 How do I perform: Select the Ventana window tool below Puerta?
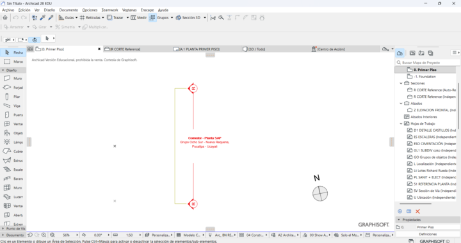coord(13,124)
